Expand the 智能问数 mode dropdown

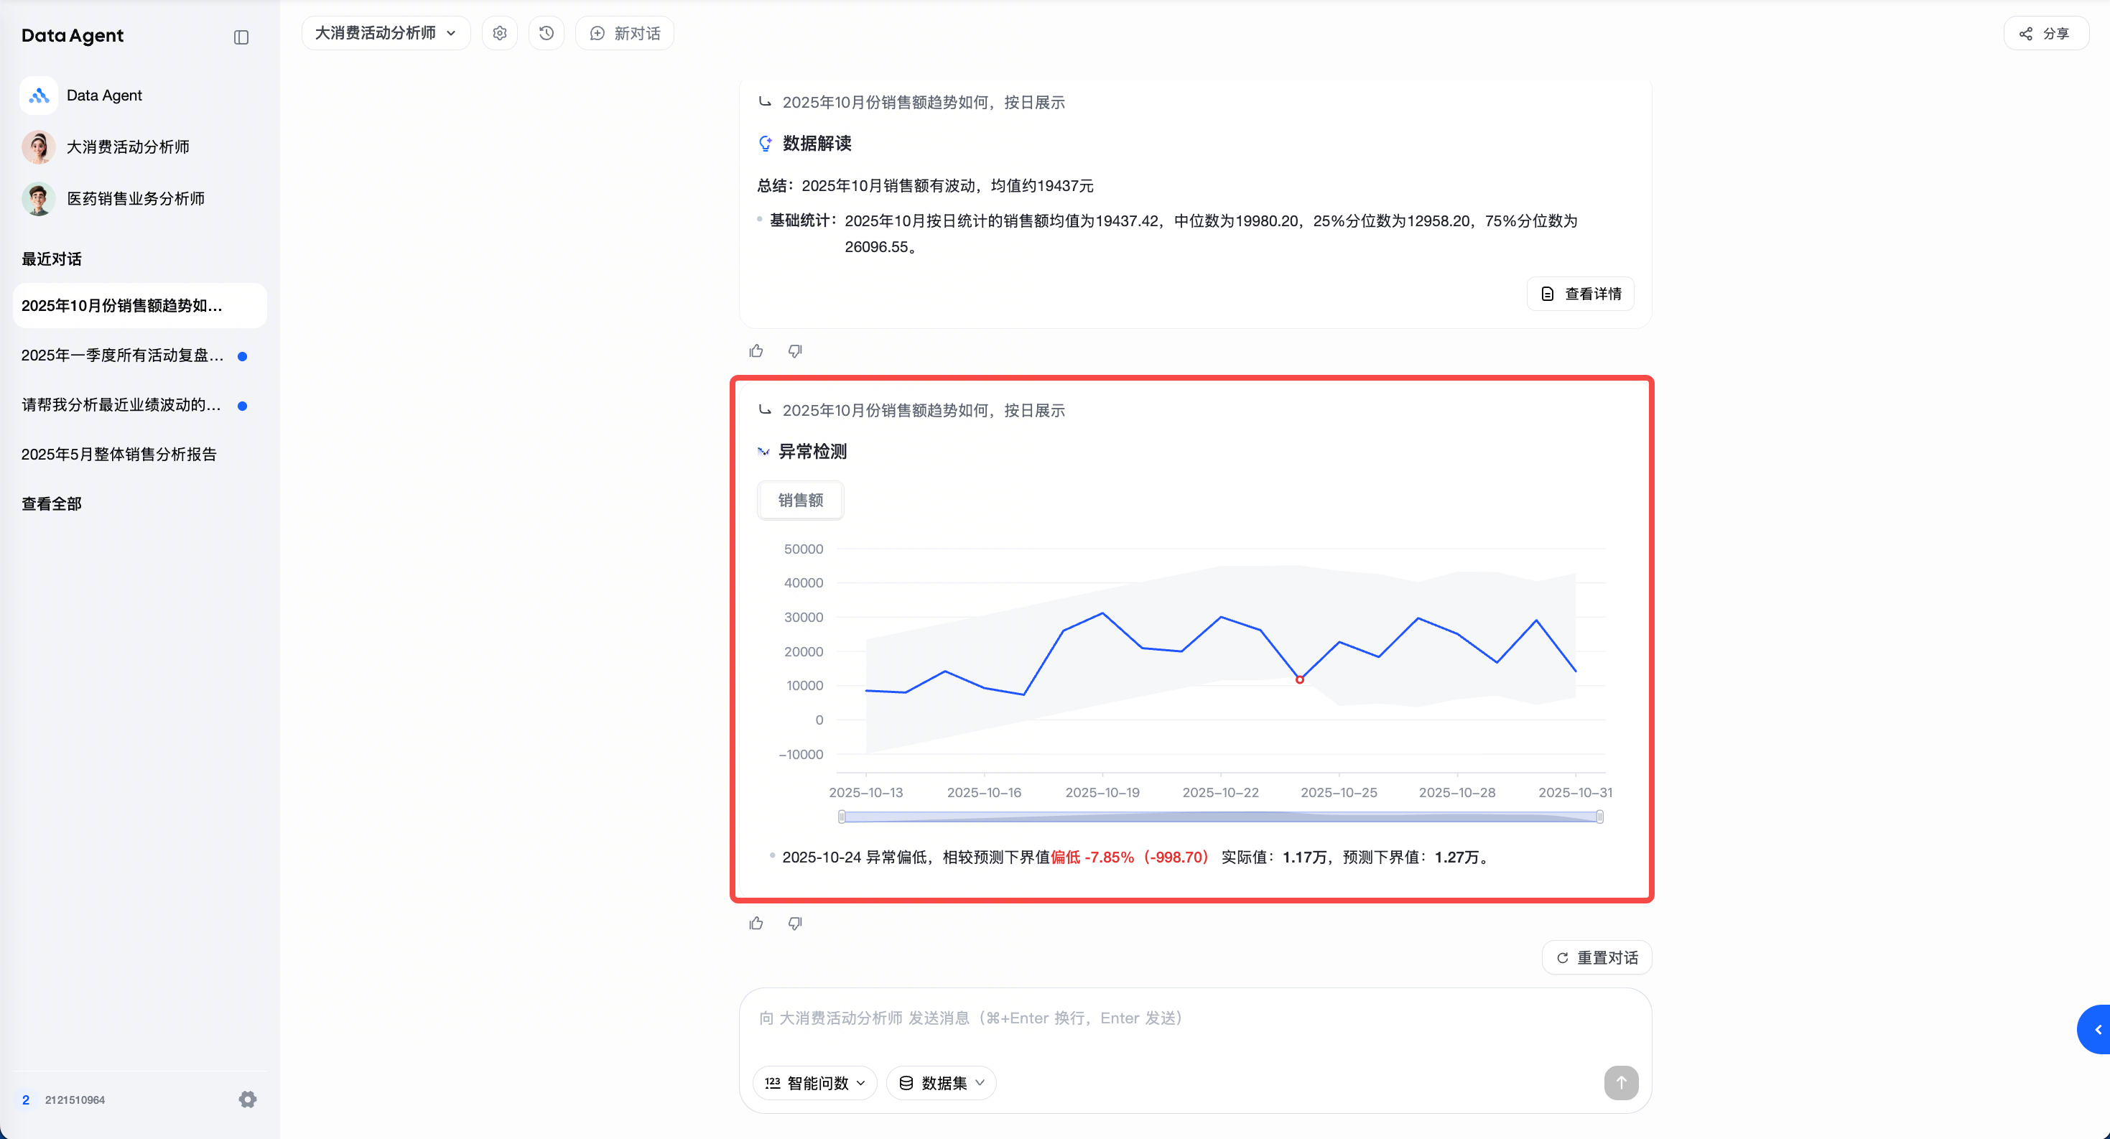tap(814, 1082)
